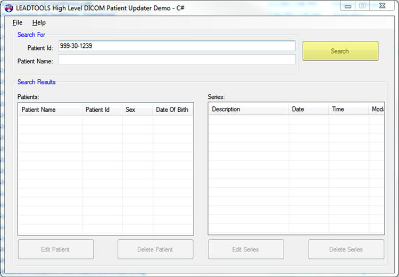Click the Patient Id column header
Image resolution: width=399 pixels, height=277 pixels.
click(102, 110)
